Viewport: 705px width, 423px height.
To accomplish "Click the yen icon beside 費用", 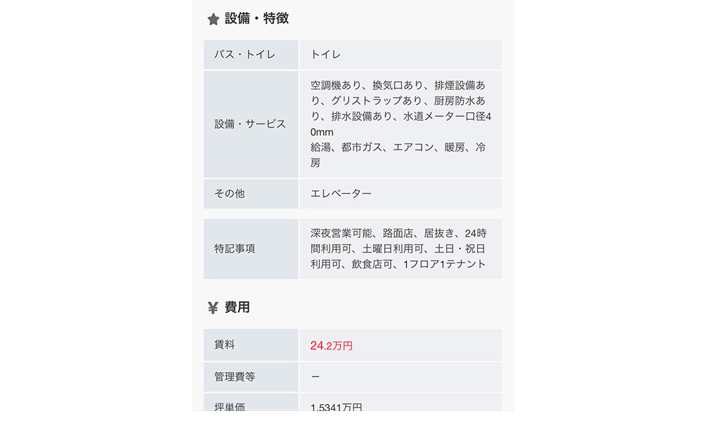I will click(x=213, y=307).
